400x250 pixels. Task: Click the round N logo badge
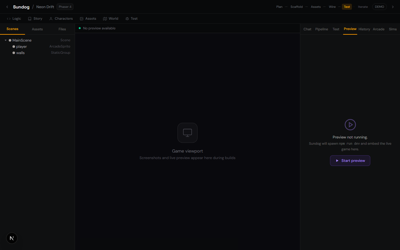point(12,238)
